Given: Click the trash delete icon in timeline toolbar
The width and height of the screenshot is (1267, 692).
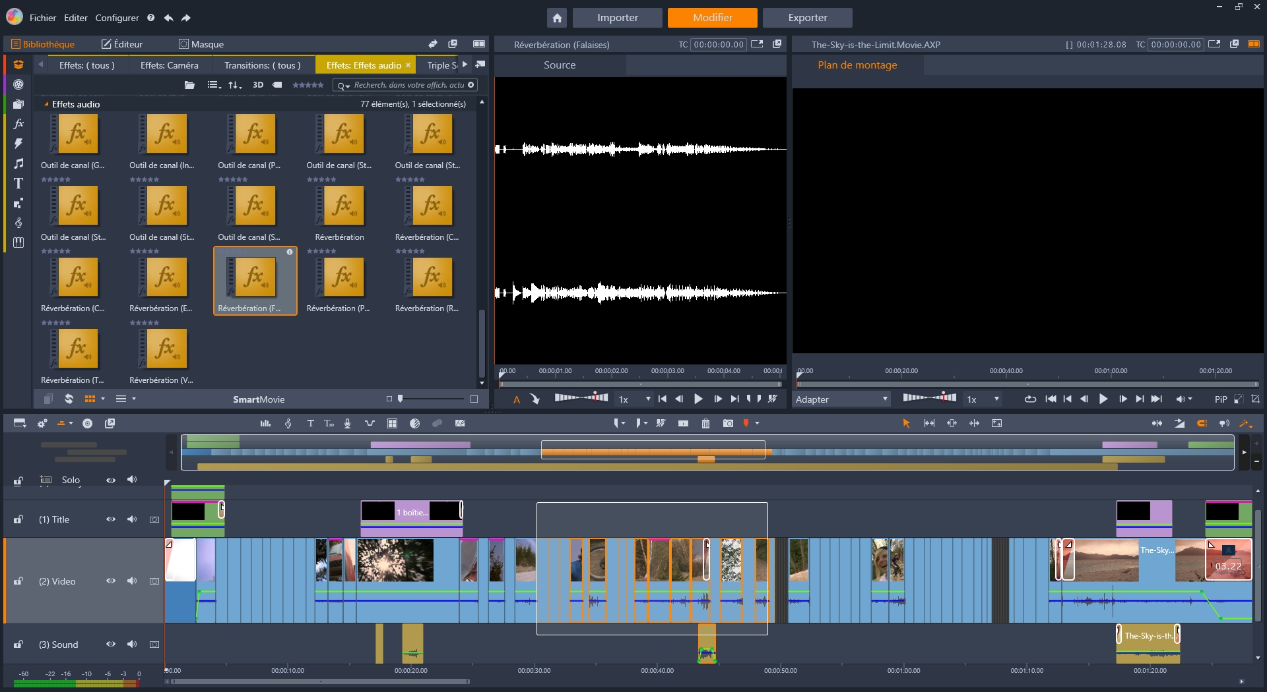Looking at the screenshot, I should pyautogui.click(x=705, y=424).
